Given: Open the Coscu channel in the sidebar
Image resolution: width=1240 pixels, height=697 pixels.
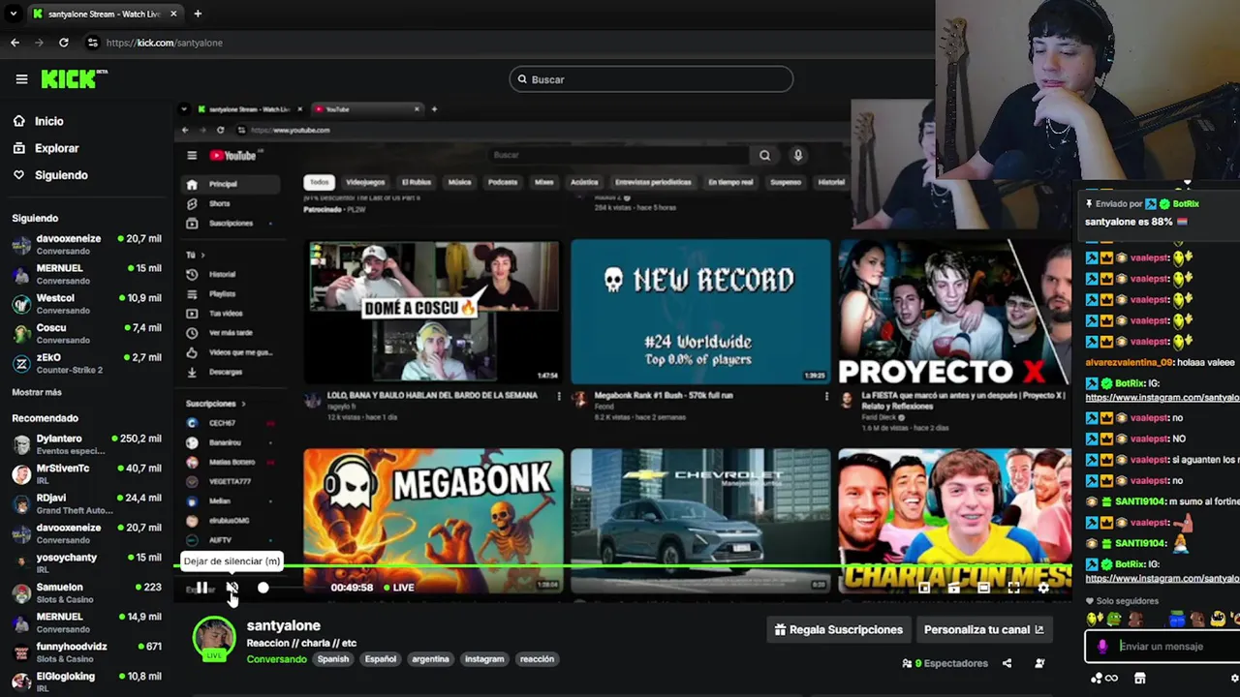Looking at the screenshot, I should [x=87, y=334].
